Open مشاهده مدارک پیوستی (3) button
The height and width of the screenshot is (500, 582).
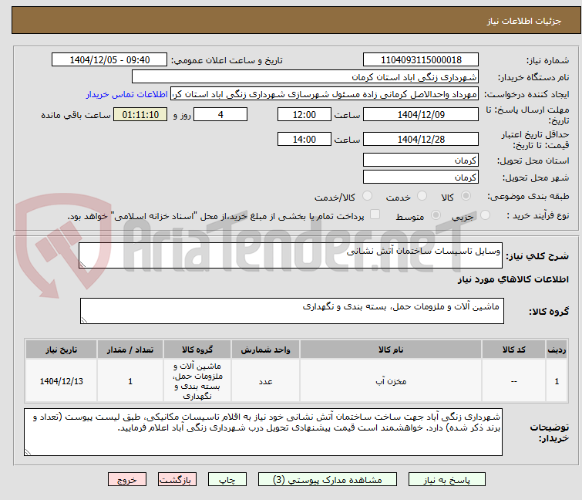[328, 480]
